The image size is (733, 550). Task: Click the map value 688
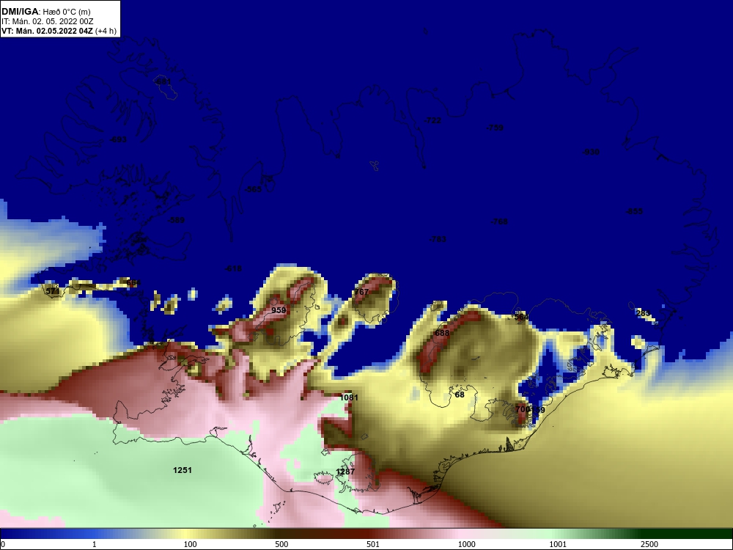pos(442,333)
